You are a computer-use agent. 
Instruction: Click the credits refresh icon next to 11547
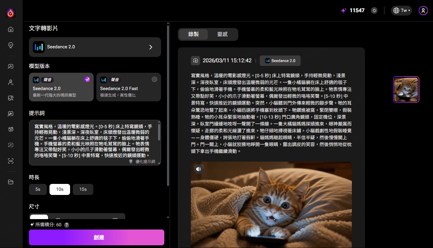[x=374, y=10]
